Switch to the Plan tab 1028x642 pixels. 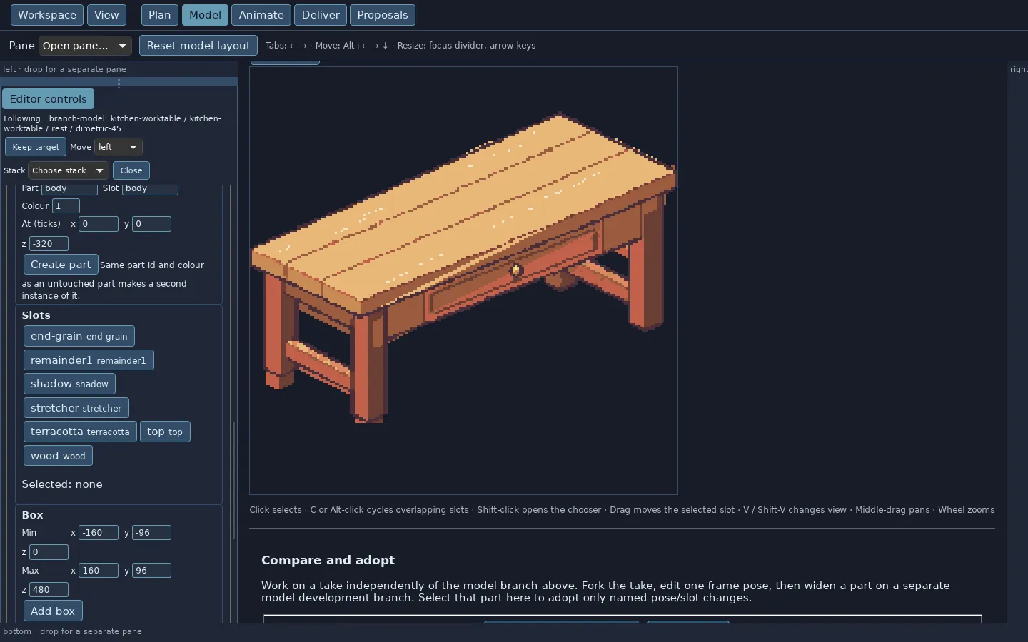coord(160,15)
